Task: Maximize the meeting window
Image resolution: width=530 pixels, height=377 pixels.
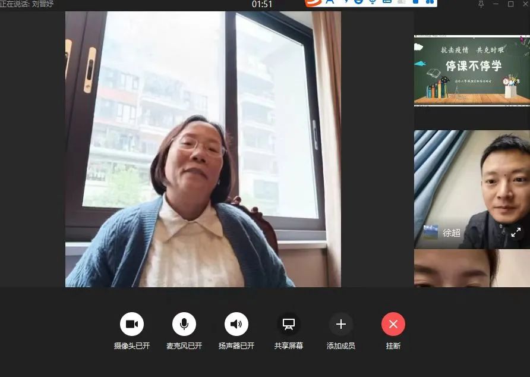Action: click(511, 4)
